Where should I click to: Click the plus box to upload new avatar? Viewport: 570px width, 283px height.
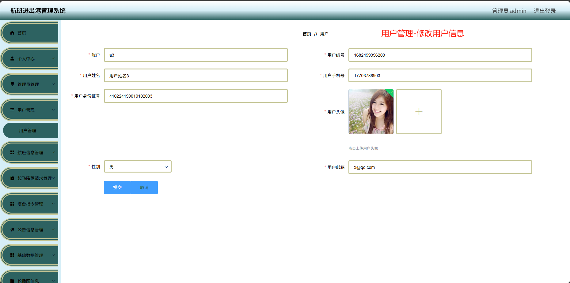pos(419,111)
